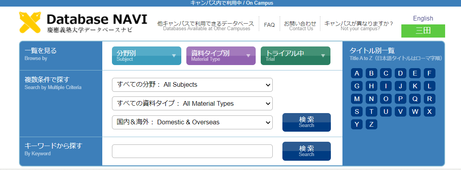Select letter V in title list
461x170 pixels.
[401, 112]
